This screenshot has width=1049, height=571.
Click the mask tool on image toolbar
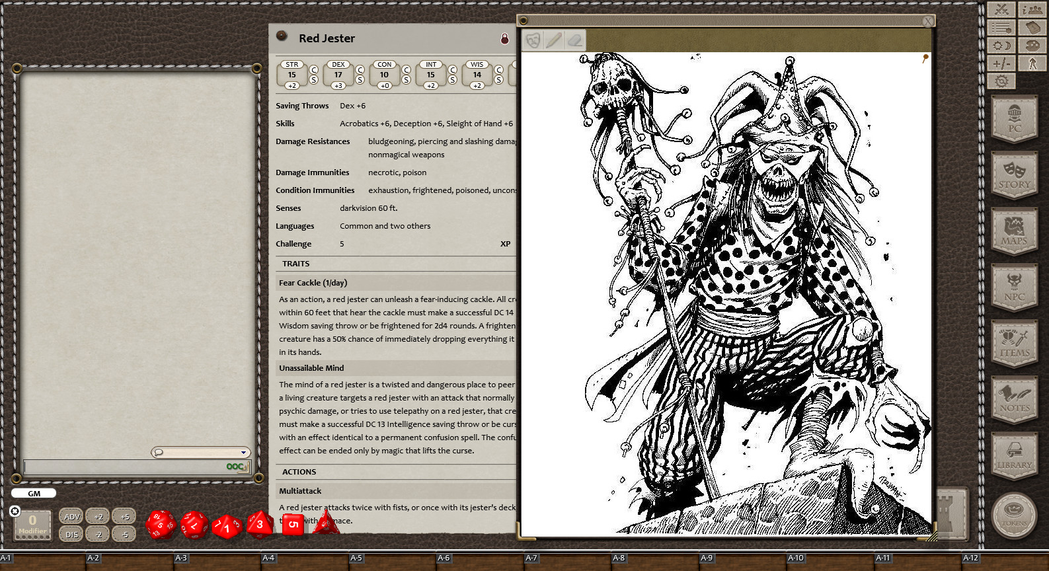click(533, 40)
